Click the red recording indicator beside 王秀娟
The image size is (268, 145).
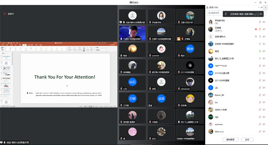(256, 29)
